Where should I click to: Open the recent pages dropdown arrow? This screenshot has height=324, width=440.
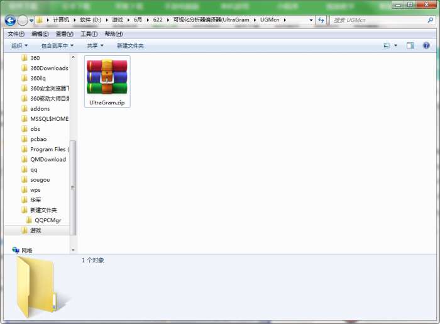tap(31, 21)
